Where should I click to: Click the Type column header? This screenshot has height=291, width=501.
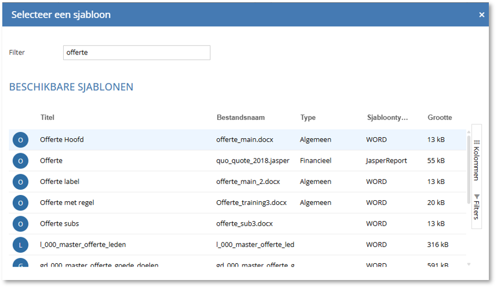point(308,117)
